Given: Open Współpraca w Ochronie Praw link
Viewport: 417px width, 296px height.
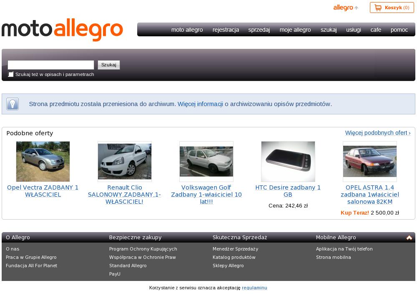Looking at the screenshot, I should [x=143, y=258].
